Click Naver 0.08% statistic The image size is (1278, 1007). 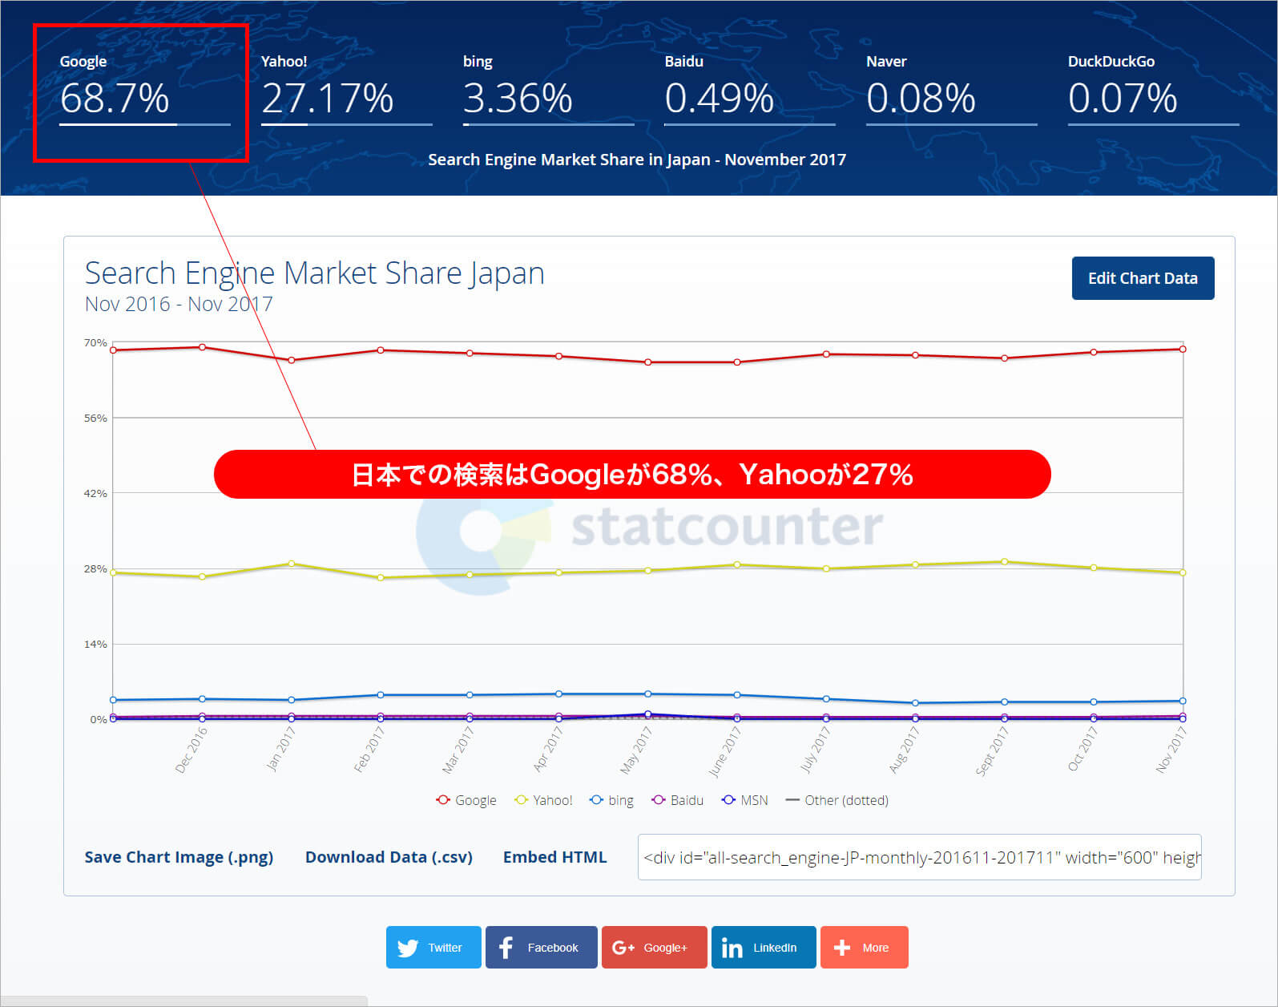coord(951,89)
